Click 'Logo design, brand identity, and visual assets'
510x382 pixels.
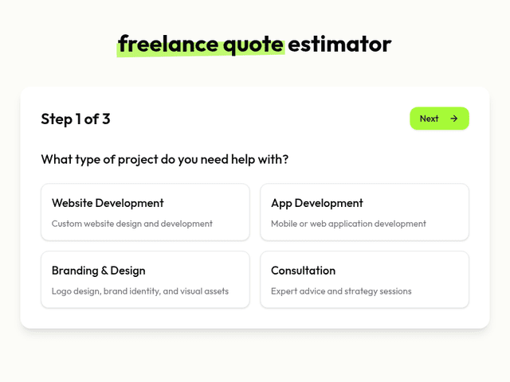click(140, 291)
